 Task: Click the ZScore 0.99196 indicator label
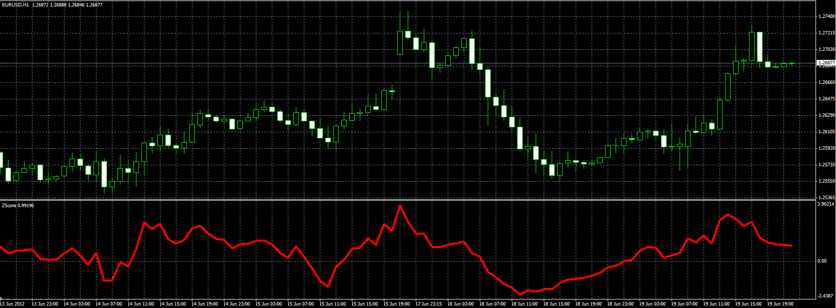[18, 206]
